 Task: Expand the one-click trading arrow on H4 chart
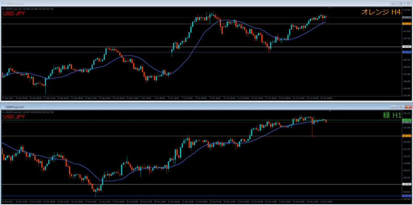(3, 8)
